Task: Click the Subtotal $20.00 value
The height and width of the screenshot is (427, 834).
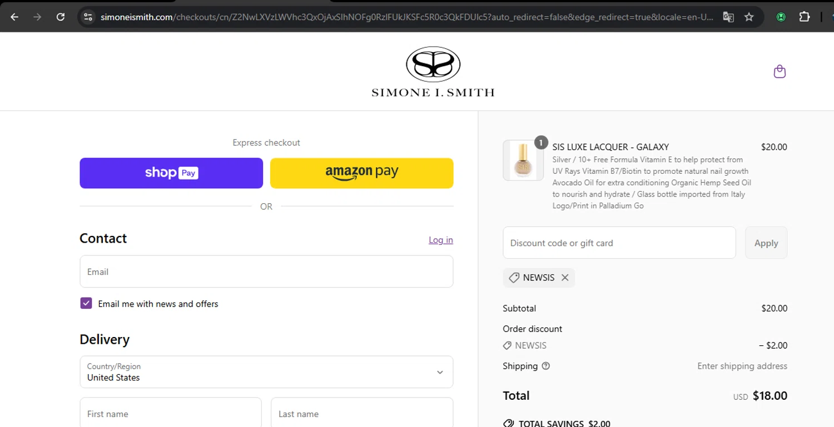Action: click(775, 308)
